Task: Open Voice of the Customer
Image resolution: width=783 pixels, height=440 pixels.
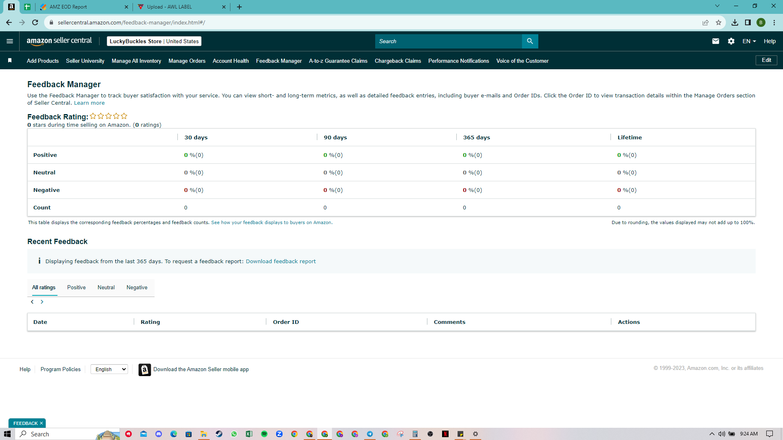Action: 522,61
